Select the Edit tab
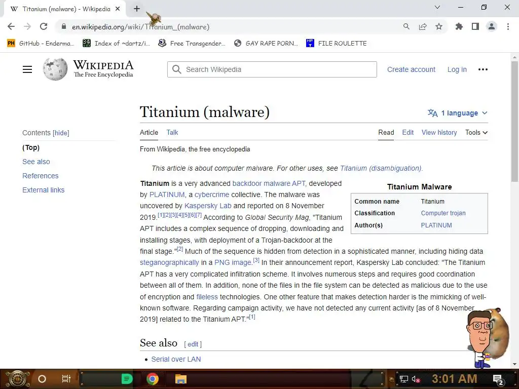Screen dimensions: 519x389 [x=408, y=133]
